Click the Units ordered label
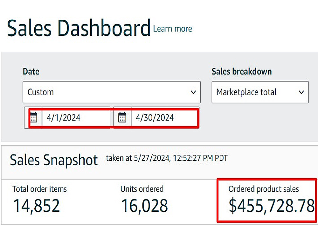The image size is (318, 238). pyautogui.click(x=142, y=189)
